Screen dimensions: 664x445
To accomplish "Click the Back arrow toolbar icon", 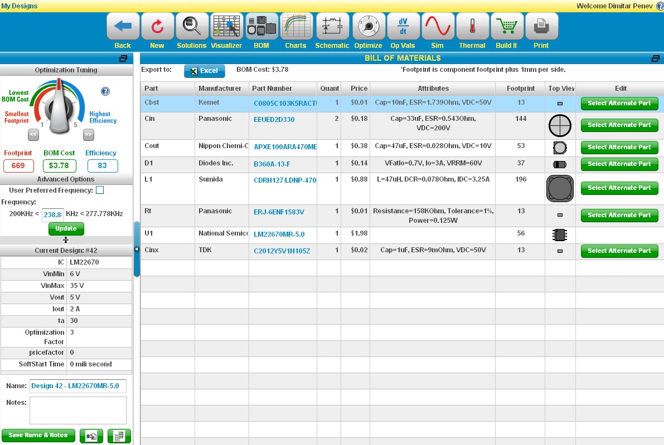I will pos(123,27).
